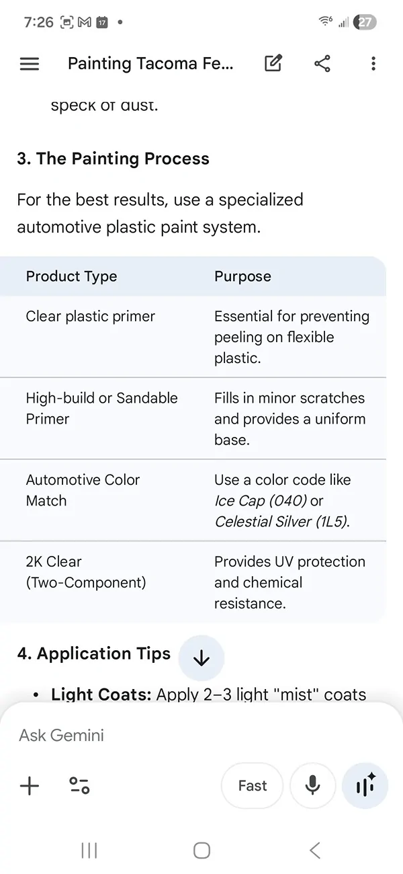Start a new chat with pencil icon
The image size is (403, 874).
click(x=273, y=64)
